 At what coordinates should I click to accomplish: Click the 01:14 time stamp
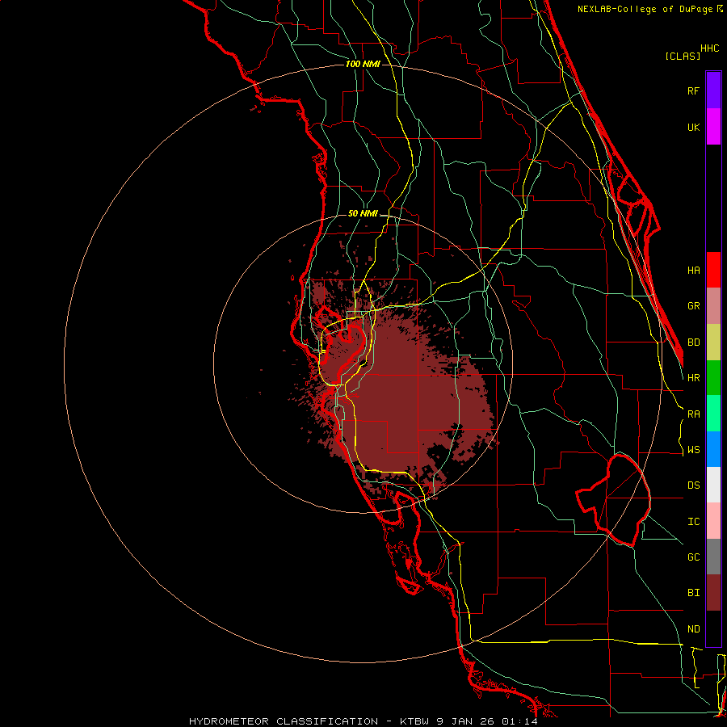coord(519,721)
